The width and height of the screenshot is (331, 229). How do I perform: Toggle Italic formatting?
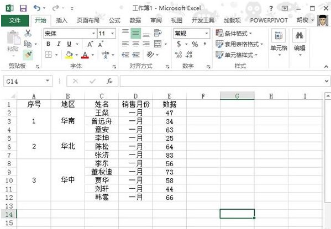click(x=59, y=44)
